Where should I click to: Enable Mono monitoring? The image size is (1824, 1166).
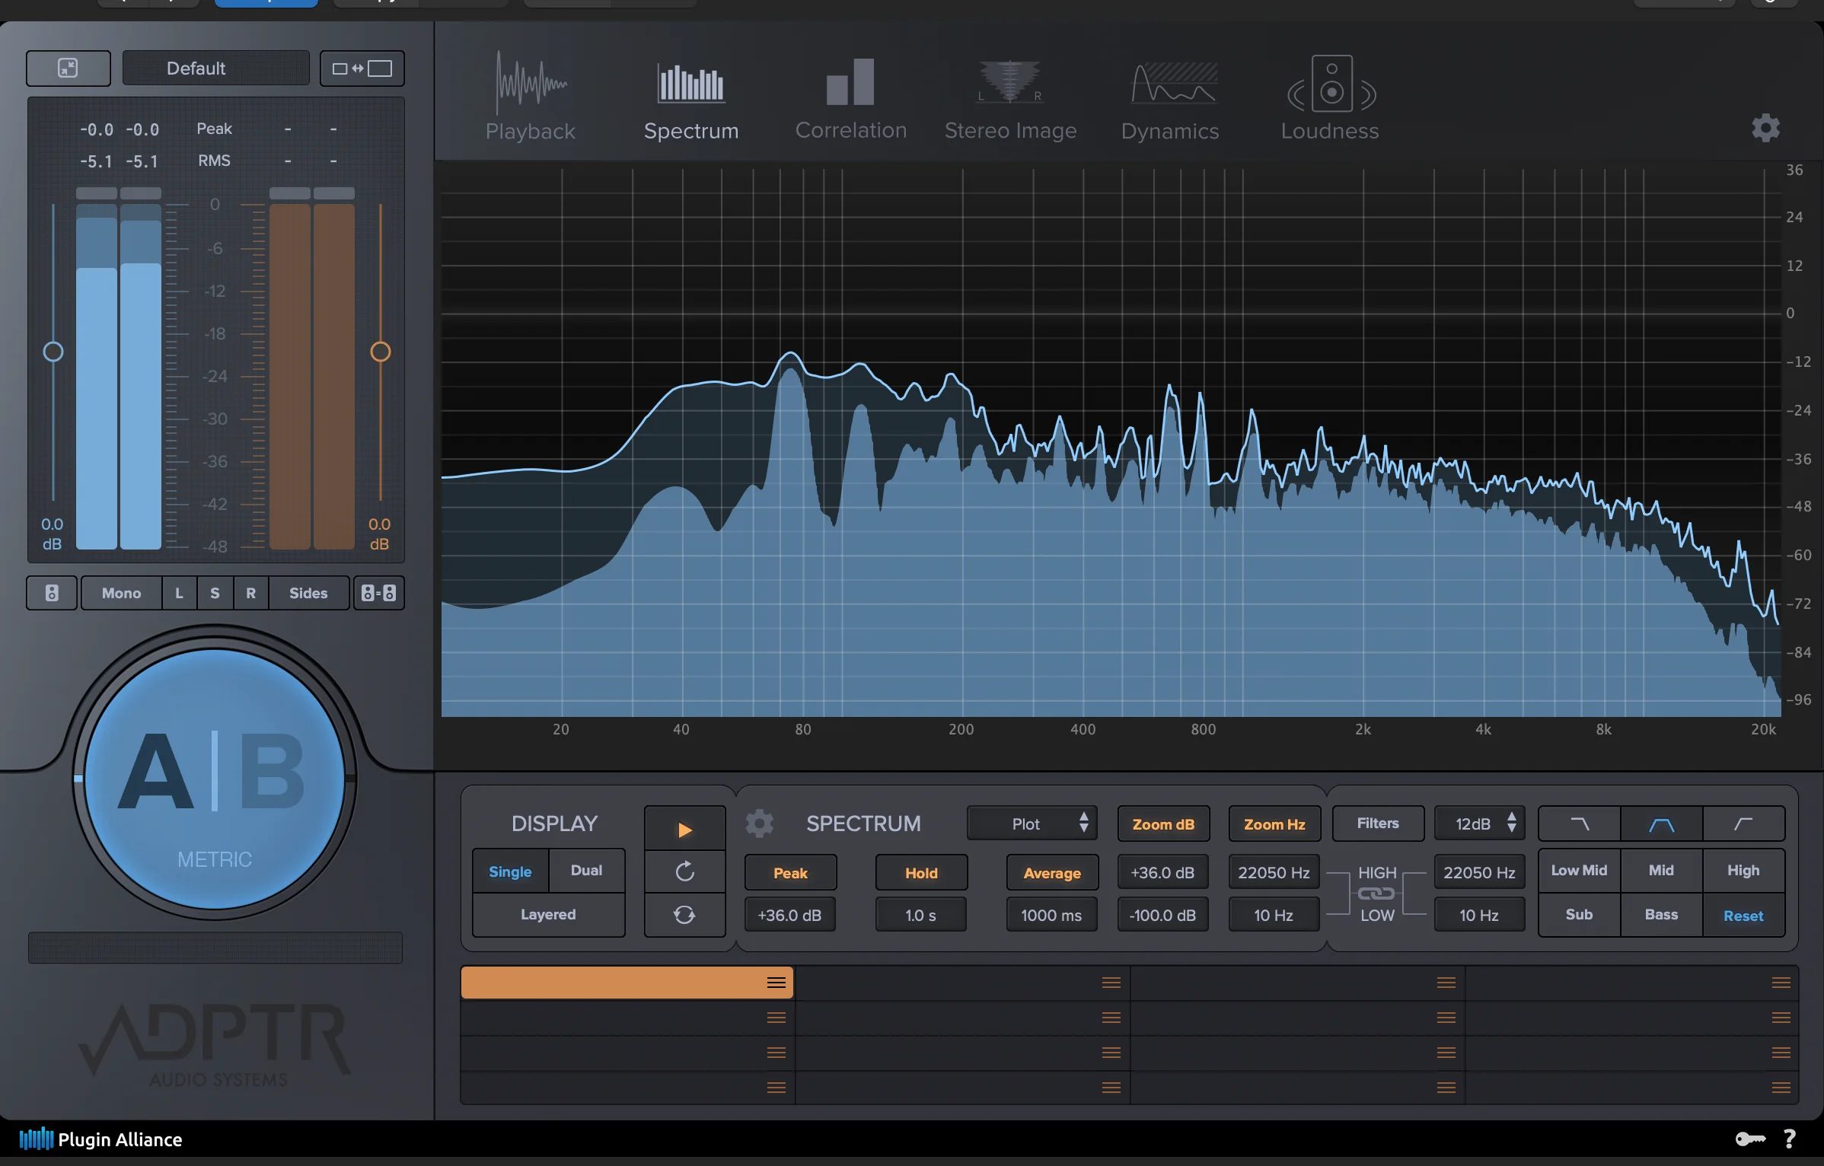point(120,593)
